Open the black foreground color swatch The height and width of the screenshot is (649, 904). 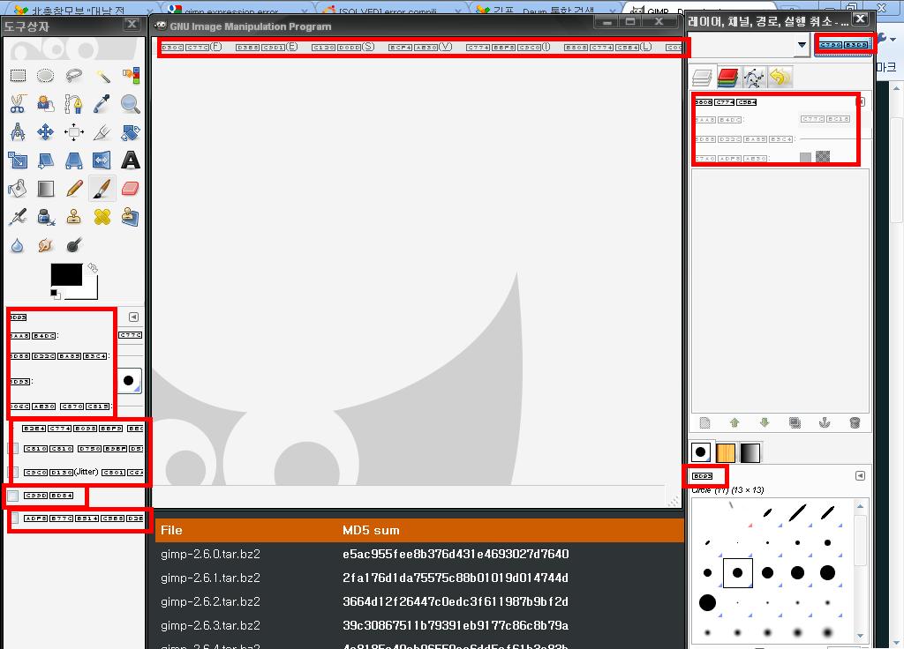click(x=66, y=275)
